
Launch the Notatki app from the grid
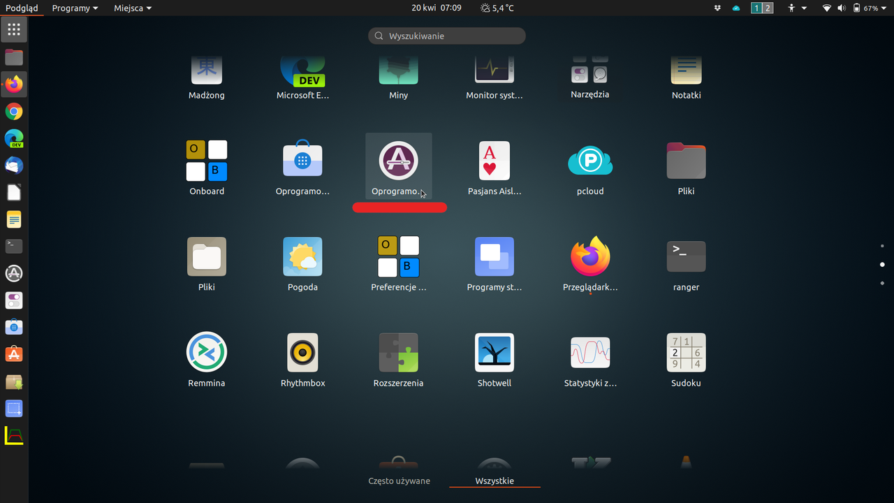687,77
